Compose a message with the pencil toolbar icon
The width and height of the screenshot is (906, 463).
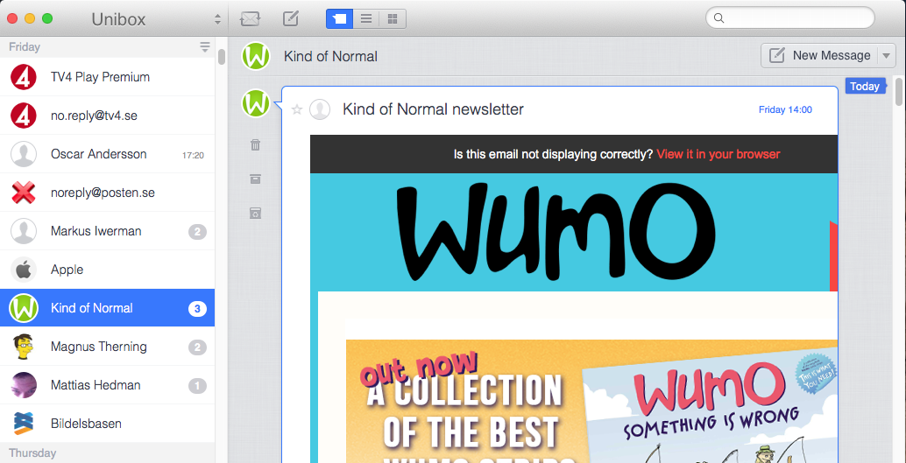(291, 18)
